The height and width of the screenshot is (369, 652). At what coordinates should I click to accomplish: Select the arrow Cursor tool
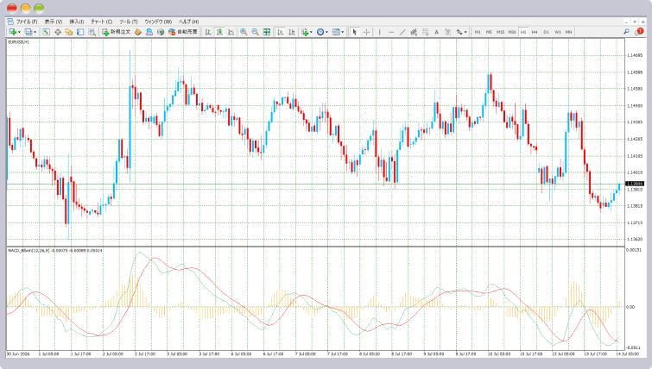coord(354,32)
